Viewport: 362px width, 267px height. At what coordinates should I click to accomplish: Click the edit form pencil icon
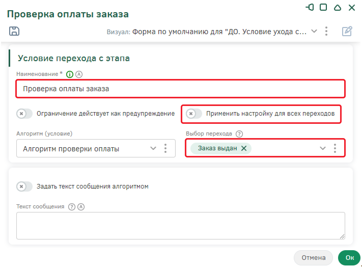point(347,31)
